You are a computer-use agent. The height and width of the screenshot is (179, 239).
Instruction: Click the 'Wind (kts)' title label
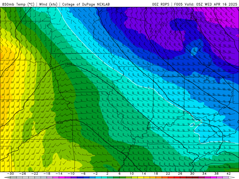tap(48, 4)
